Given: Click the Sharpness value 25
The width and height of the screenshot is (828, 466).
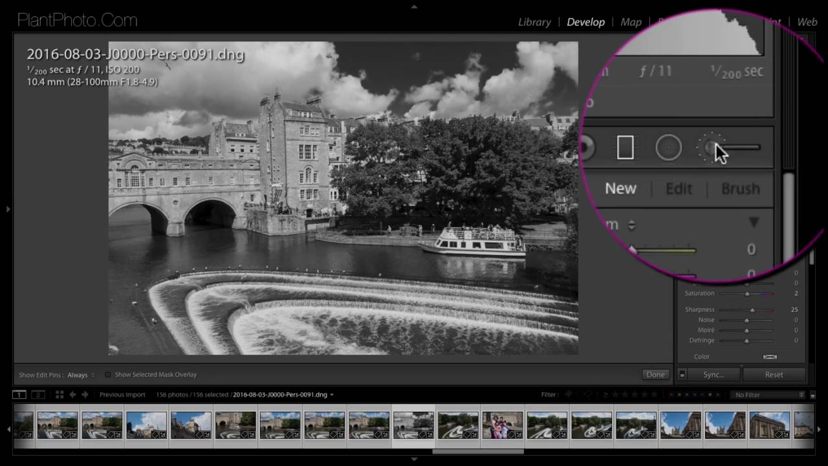Looking at the screenshot, I should [x=794, y=310].
